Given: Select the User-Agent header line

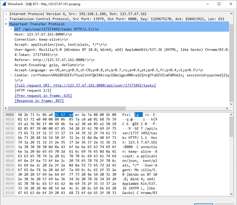Looking at the screenshot, I should coord(102,50).
